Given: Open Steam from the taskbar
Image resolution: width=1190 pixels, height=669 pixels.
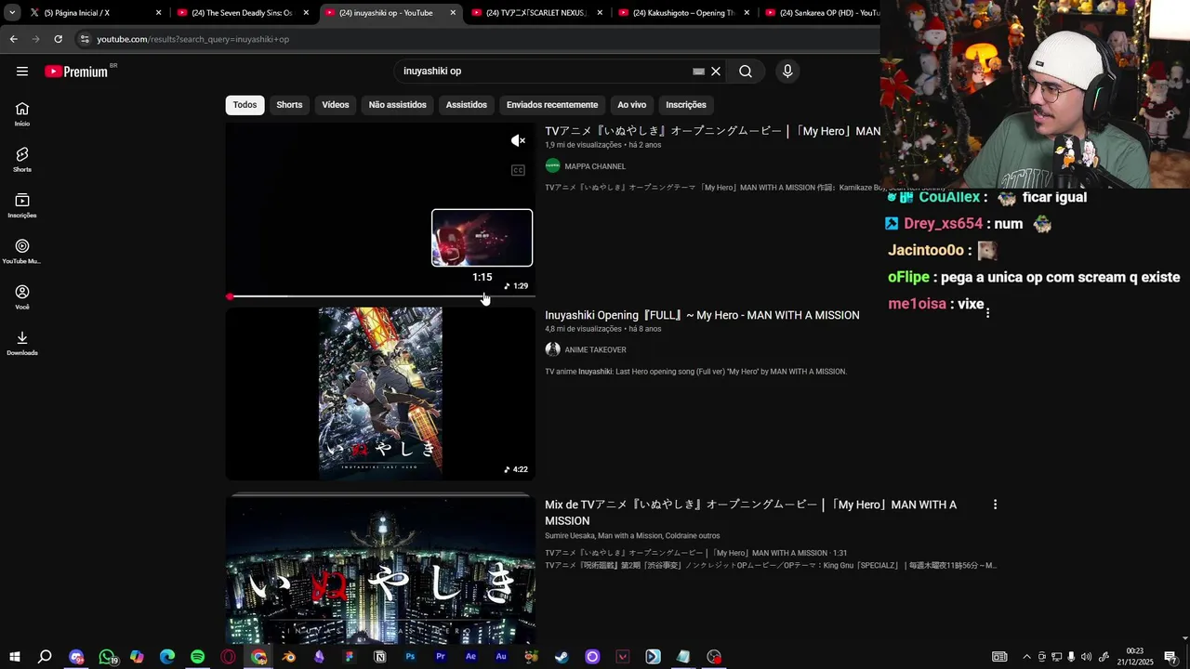Looking at the screenshot, I should [x=562, y=657].
